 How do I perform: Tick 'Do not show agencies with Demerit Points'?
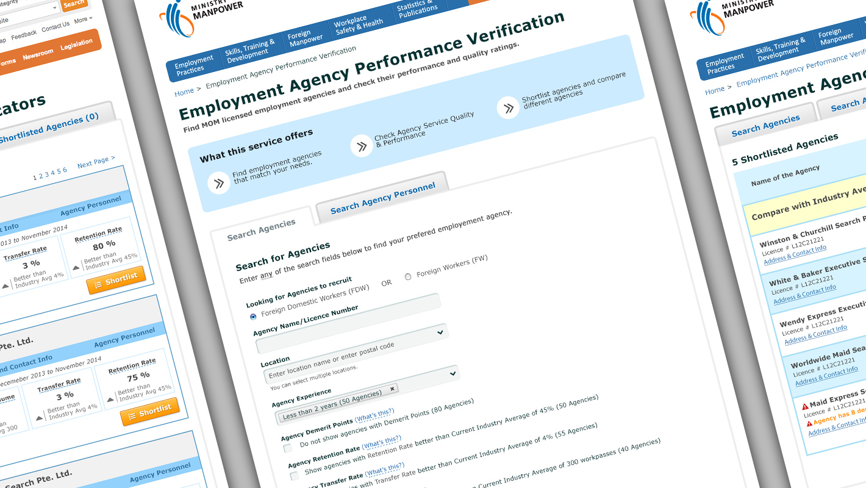(287, 448)
